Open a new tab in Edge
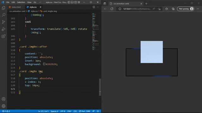The image size is (202, 113). (146, 3)
